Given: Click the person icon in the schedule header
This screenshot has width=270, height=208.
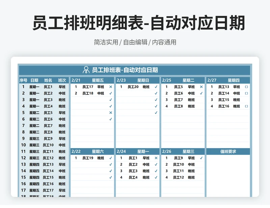Looking at the screenshot, I should point(86,70).
